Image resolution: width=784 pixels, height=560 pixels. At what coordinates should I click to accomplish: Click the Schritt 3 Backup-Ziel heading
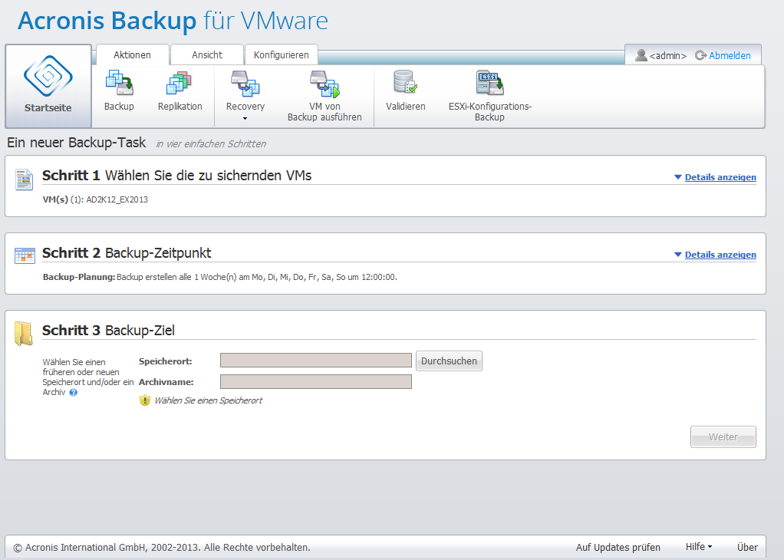[x=108, y=330]
